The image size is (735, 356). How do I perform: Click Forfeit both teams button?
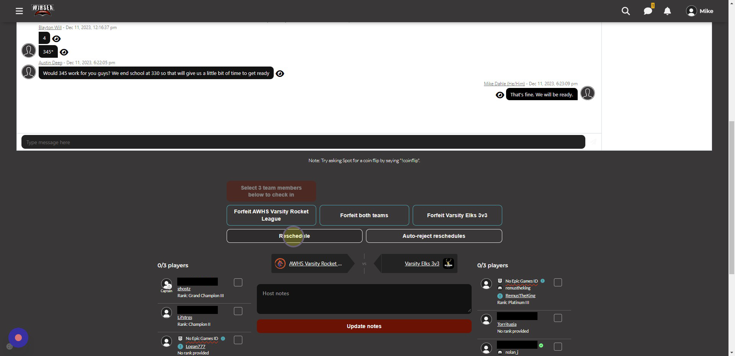(x=364, y=215)
